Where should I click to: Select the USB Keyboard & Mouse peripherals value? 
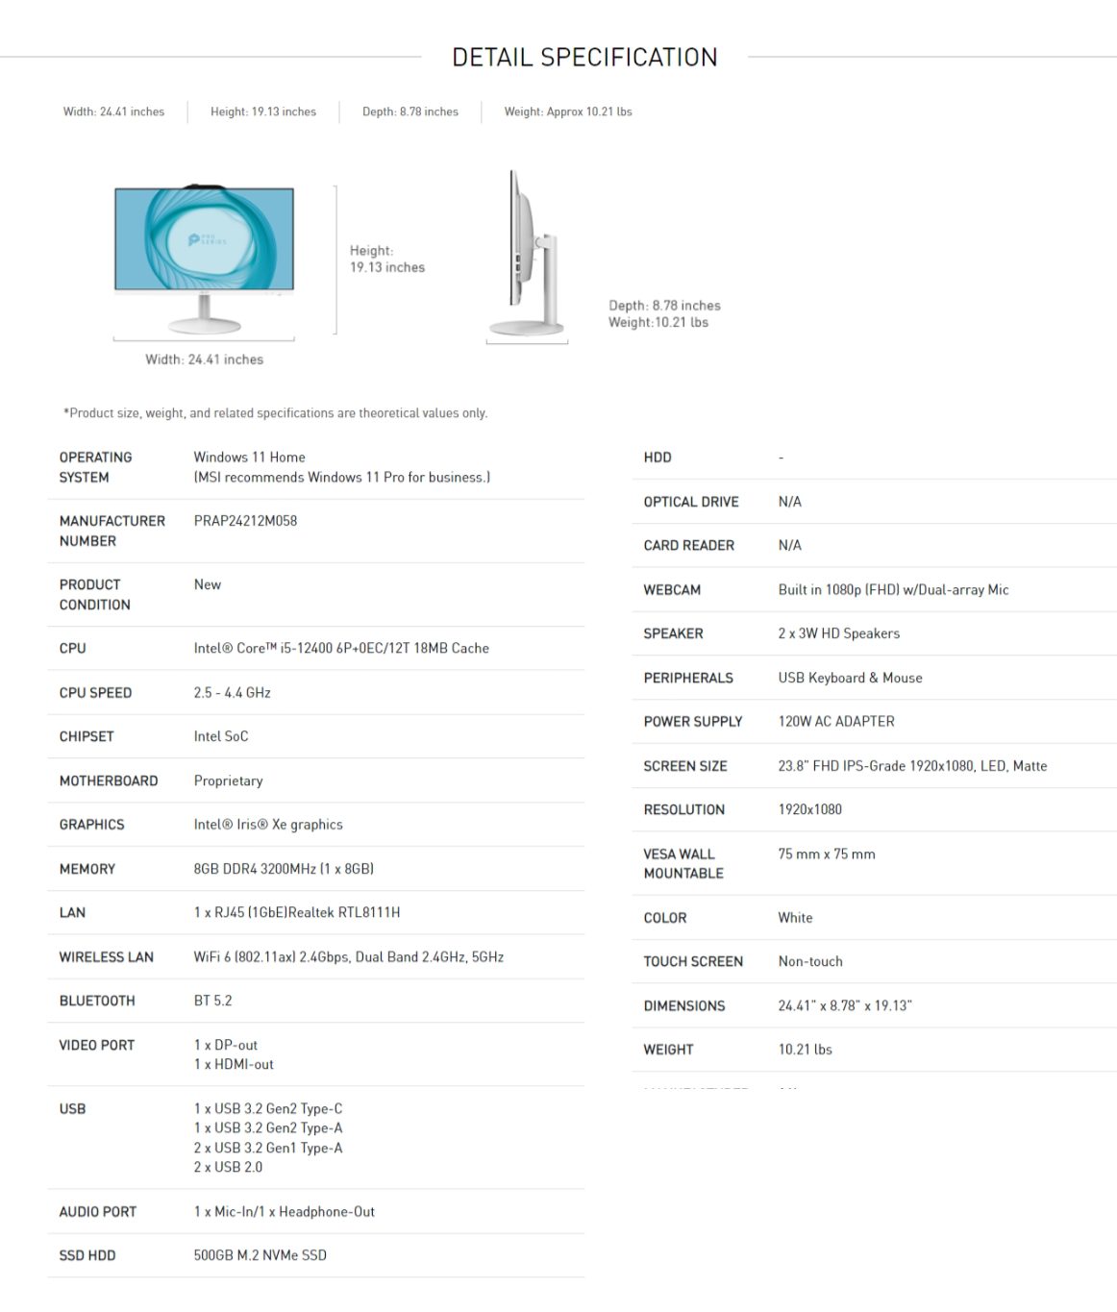850,679
